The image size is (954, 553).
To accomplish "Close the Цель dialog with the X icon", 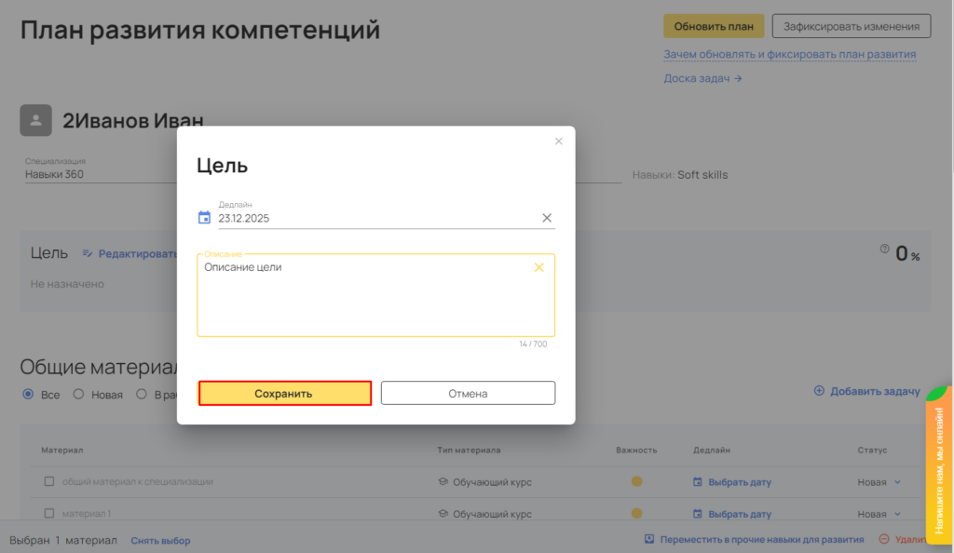I will click(x=559, y=142).
